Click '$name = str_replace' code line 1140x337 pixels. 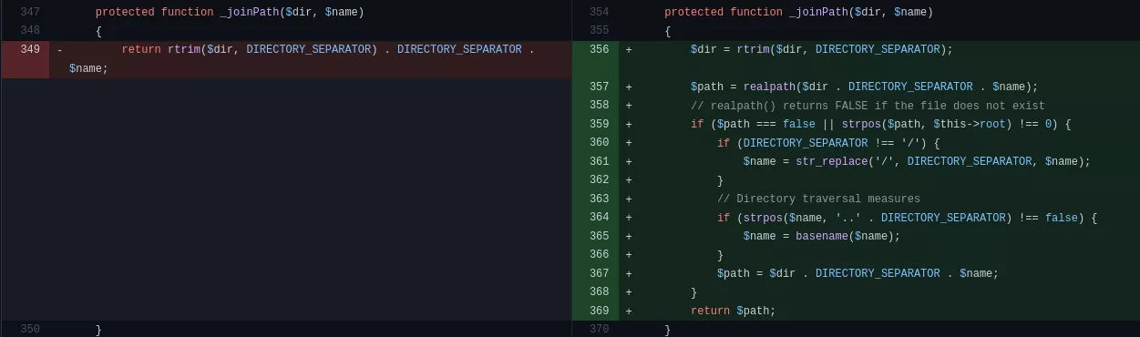coord(917,161)
